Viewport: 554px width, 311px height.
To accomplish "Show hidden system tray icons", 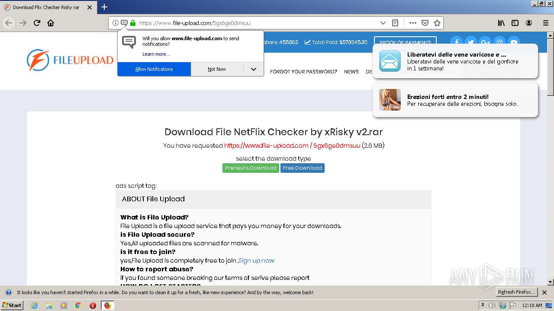I will click(483, 305).
